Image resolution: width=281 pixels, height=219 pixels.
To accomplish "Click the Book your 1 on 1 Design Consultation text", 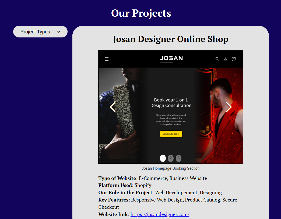I will click(x=171, y=103).
